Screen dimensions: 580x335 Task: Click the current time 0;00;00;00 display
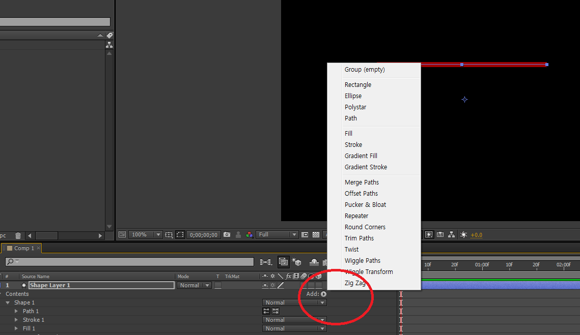point(204,234)
